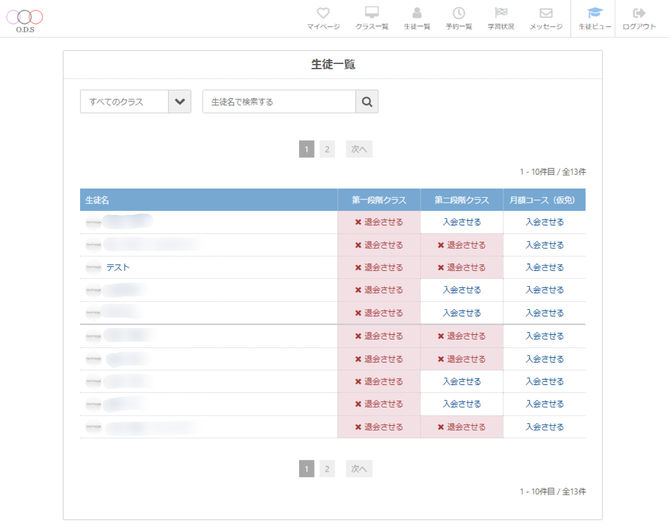Withdraw テスト from 第二段階クラス

tap(461, 267)
